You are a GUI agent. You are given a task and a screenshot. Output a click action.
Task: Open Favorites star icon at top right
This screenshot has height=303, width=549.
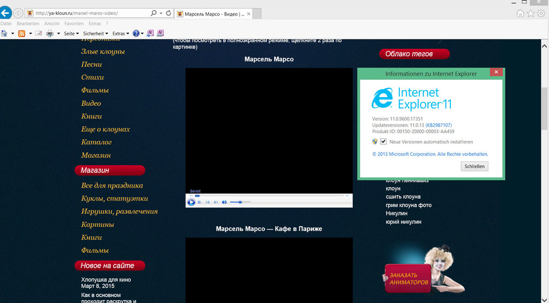(x=531, y=13)
